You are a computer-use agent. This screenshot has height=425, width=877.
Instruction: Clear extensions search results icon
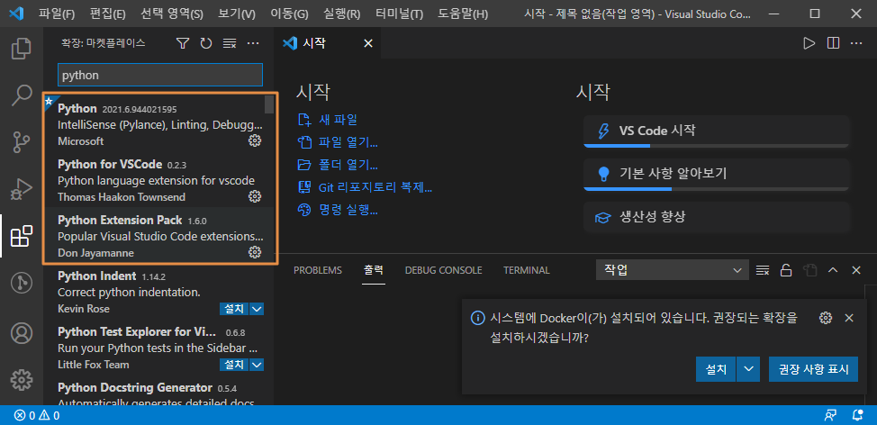pyautogui.click(x=230, y=43)
